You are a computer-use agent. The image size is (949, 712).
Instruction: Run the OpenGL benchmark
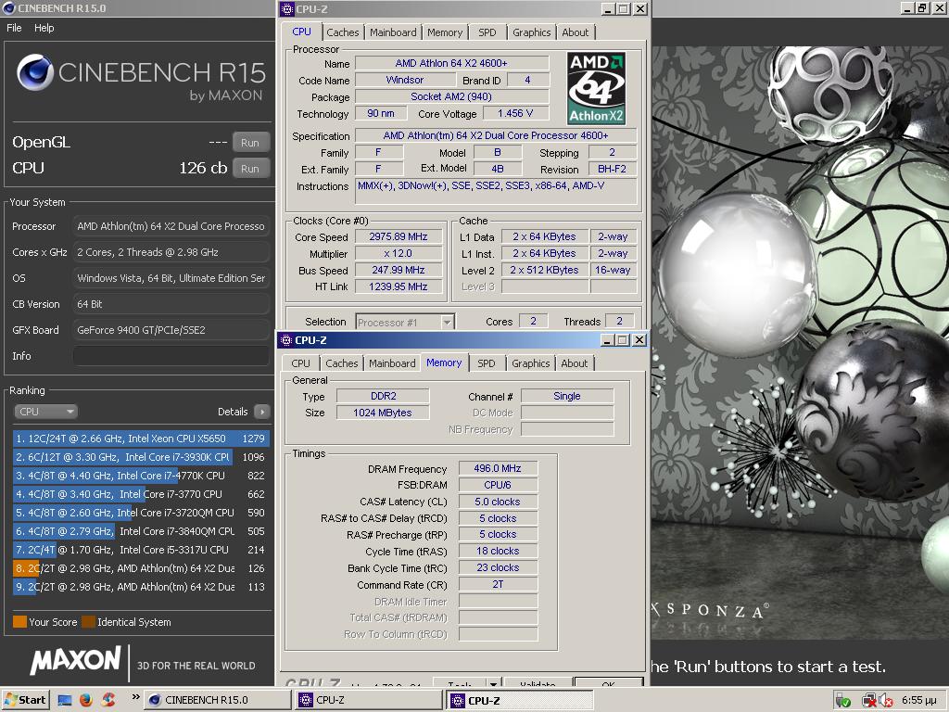250,143
